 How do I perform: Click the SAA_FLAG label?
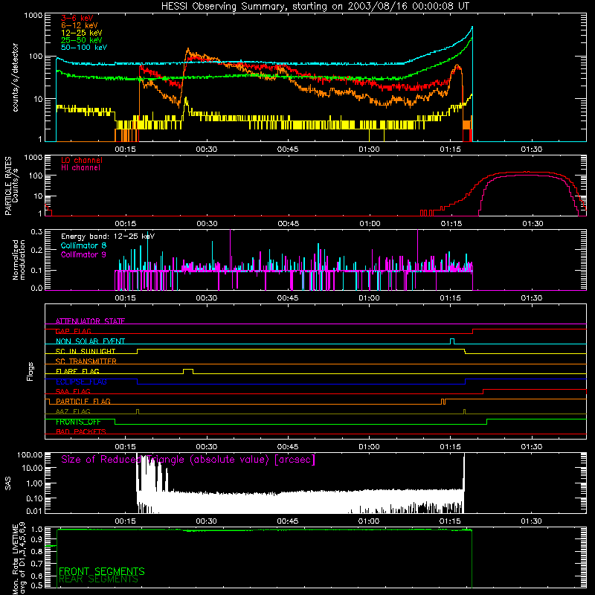point(73,391)
